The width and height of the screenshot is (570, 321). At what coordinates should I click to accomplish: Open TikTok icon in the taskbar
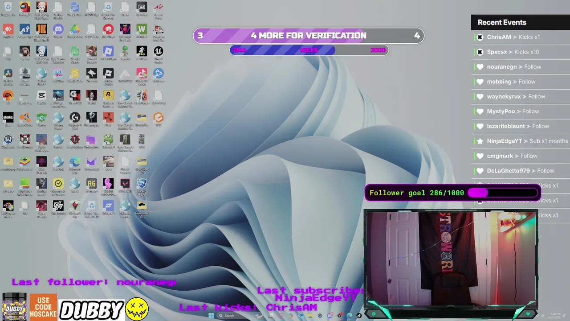tap(359, 316)
